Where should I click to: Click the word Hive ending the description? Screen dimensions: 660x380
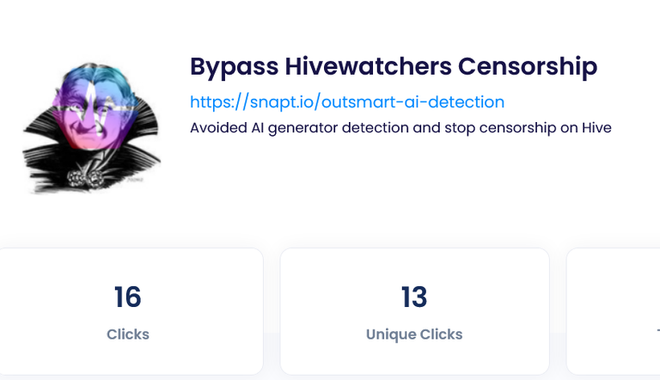[x=597, y=127]
